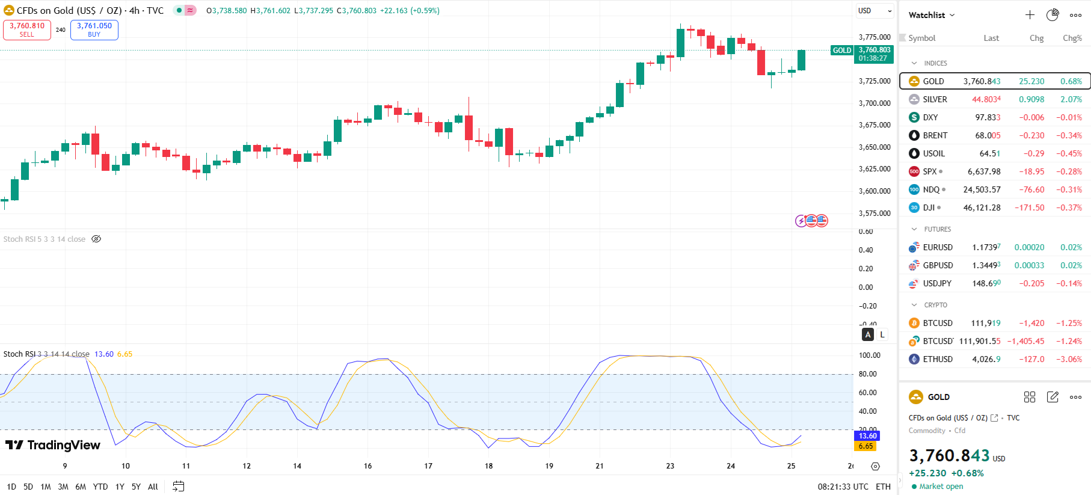
Task: Open the watchlist advanced view pie icon
Action: 1053,15
